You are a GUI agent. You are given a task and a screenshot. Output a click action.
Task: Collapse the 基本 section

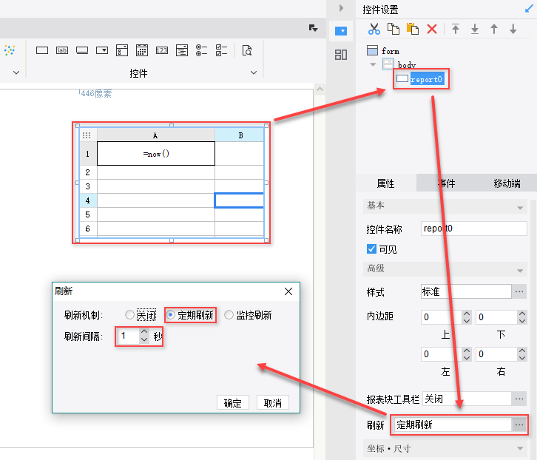[x=520, y=208]
